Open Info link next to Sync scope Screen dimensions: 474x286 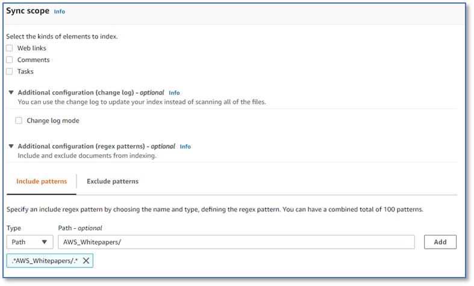(60, 11)
